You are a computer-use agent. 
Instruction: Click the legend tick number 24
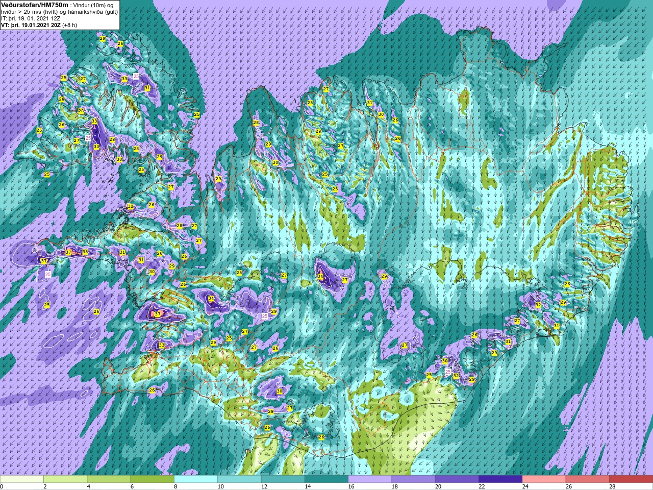pos(525,486)
